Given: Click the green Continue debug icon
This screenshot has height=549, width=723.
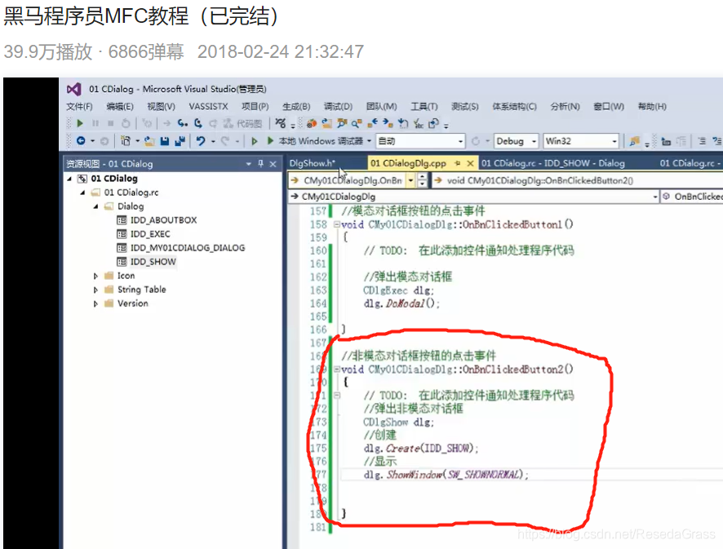Looking at the screenshot, I should tap(80, 123).
